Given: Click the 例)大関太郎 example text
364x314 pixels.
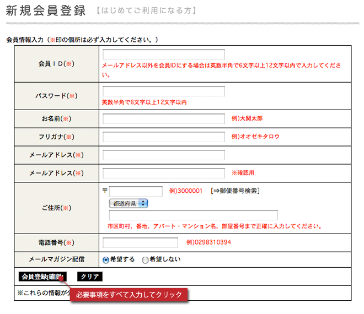Looking at the screenshot, I should click(x=247, y=118).
